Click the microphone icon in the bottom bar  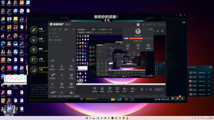[x=124, y=89]
